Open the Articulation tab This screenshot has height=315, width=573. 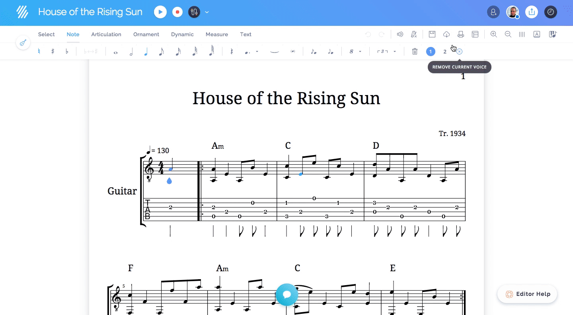(x=106, y=34)
